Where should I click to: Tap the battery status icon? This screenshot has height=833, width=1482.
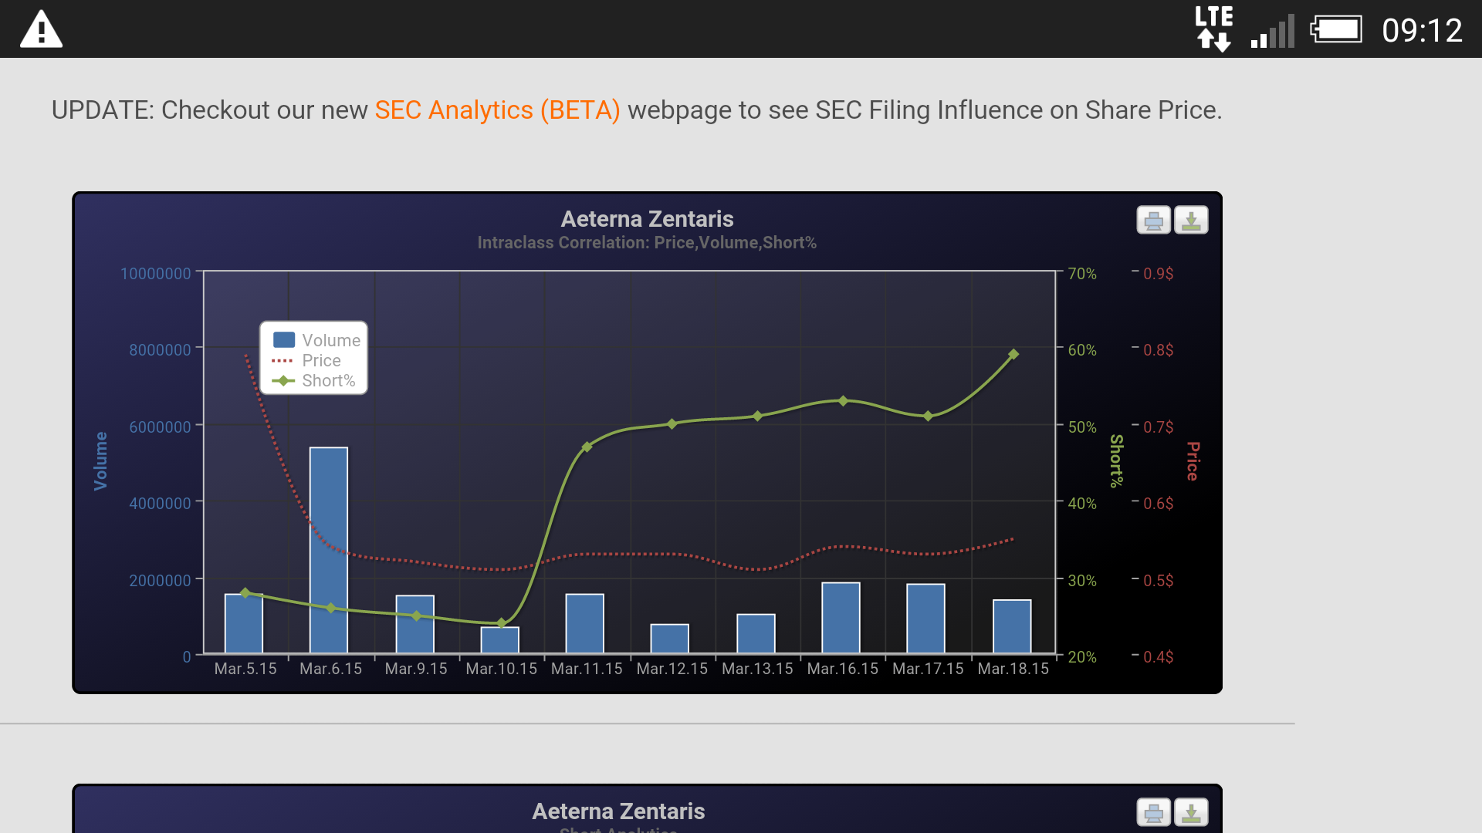(x=1336, y=30)
